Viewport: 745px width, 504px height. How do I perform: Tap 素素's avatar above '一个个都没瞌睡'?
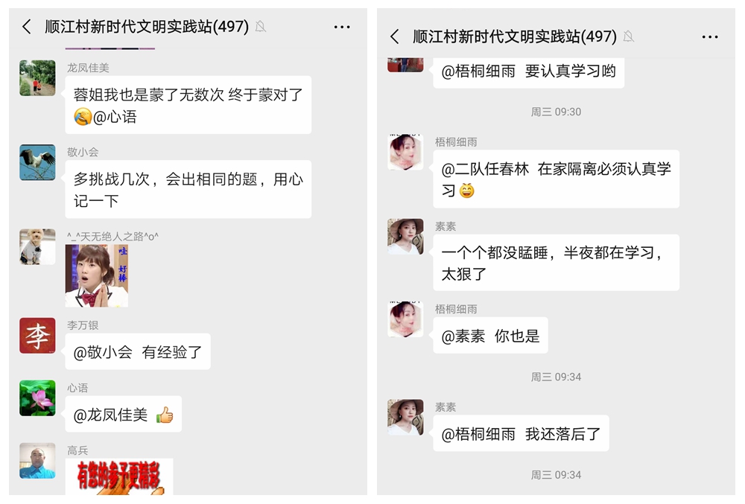tap(405, 237)
